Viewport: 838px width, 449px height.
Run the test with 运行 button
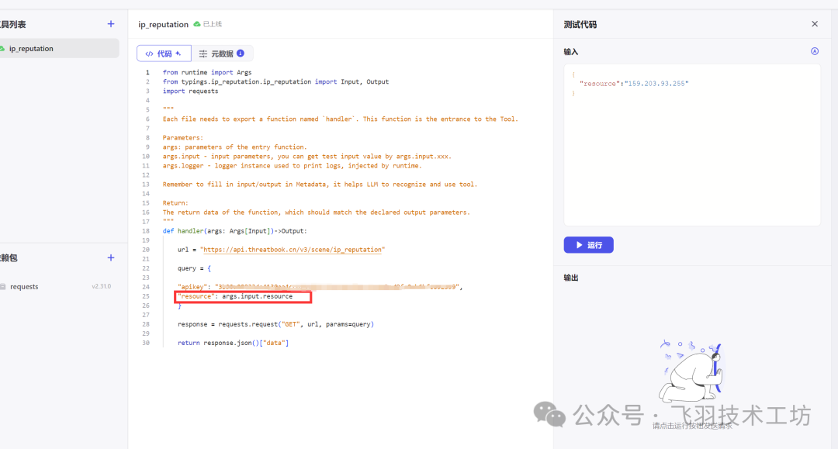point(588,245)
